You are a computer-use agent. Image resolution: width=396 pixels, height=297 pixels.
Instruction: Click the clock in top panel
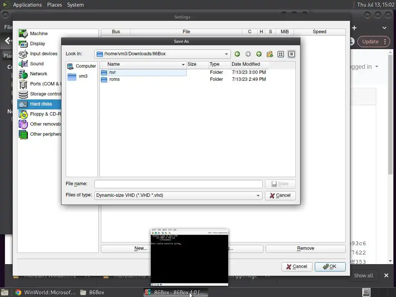376,5
